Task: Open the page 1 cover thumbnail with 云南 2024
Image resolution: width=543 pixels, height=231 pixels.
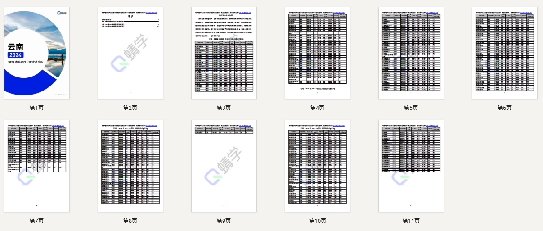Action: click(36, 53)
